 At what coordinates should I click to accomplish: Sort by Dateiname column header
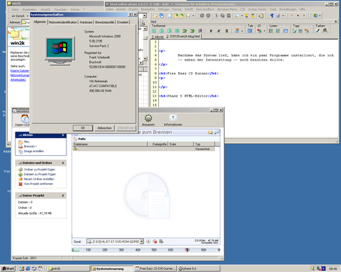pyautogui.click(x=110, y=144)
